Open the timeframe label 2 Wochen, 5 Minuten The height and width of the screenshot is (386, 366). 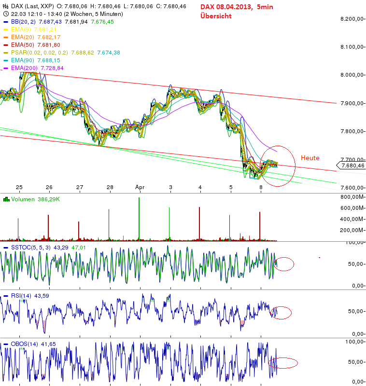click(94, 14)
